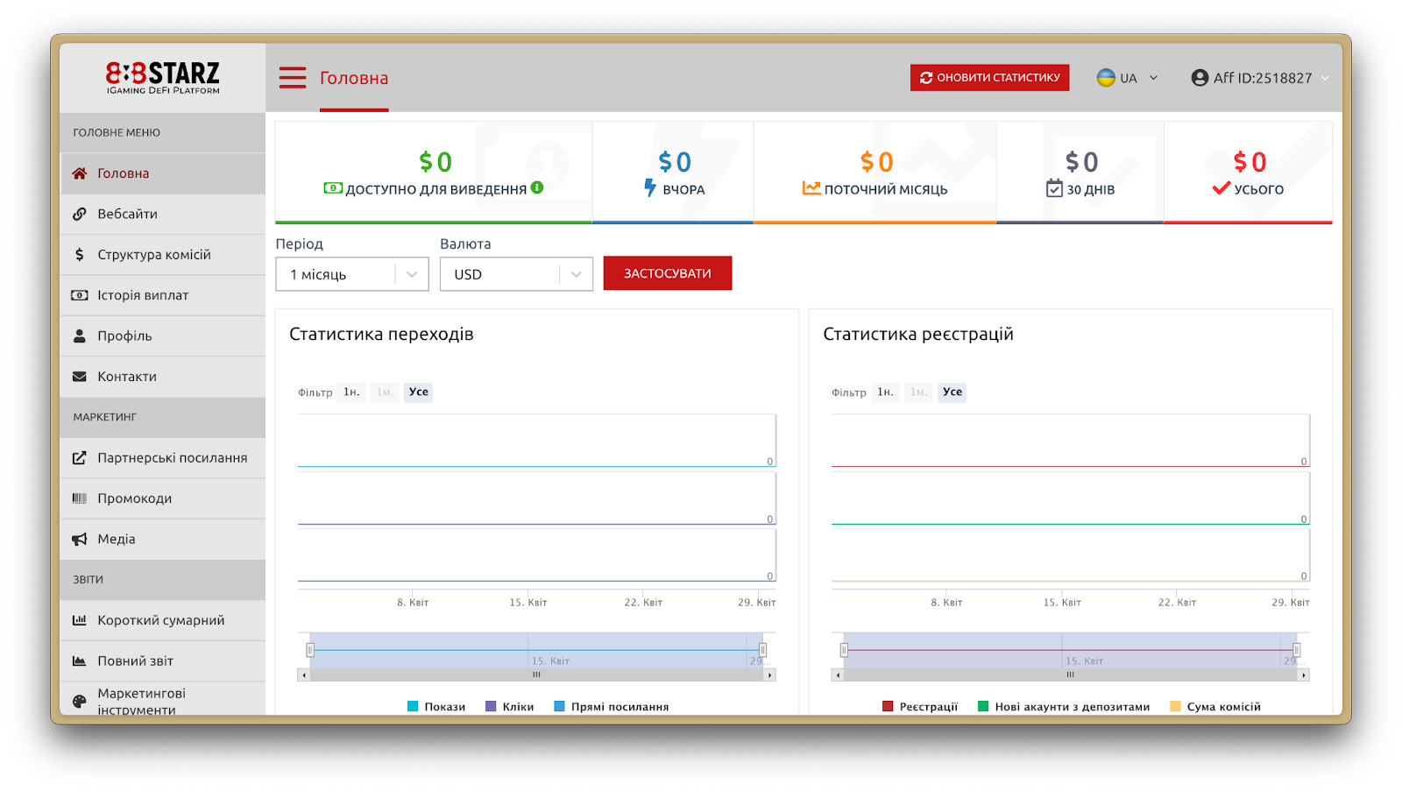
Task: Click the user icon beside Профіль
Action: 80,335
